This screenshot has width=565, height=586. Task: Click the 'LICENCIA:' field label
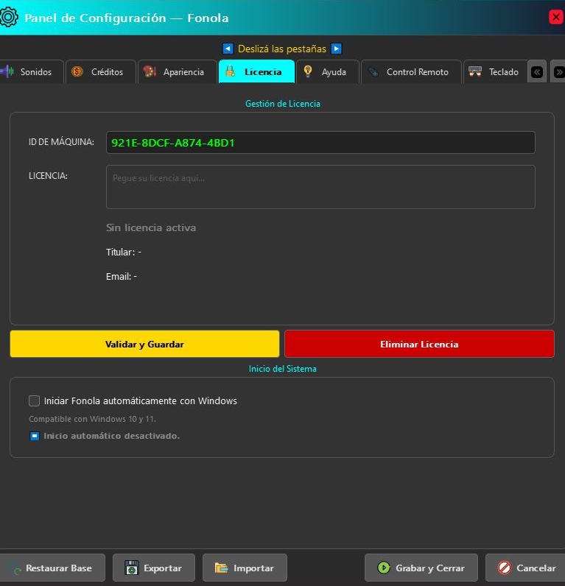point(48,176)
